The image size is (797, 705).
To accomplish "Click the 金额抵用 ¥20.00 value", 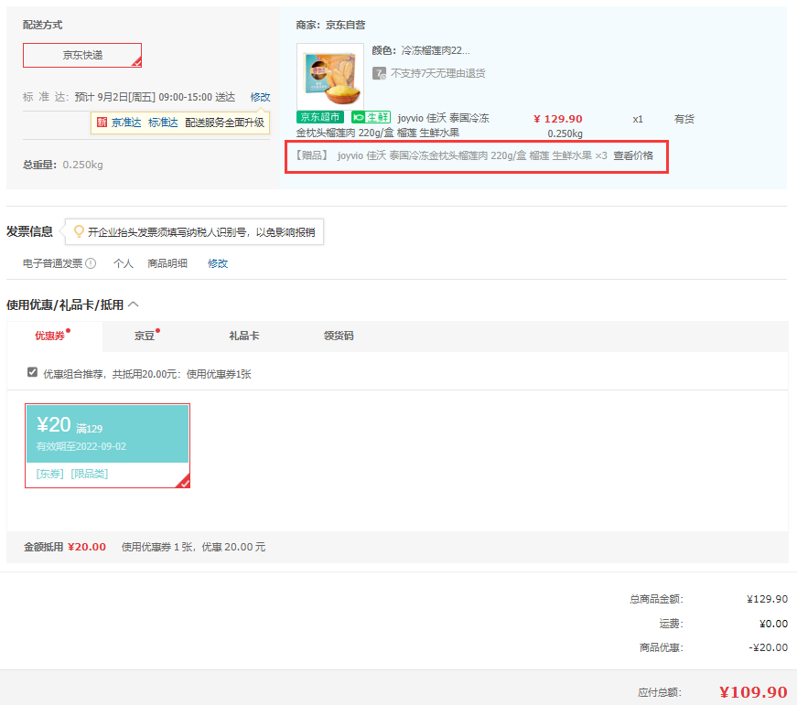I will point(87,547).
